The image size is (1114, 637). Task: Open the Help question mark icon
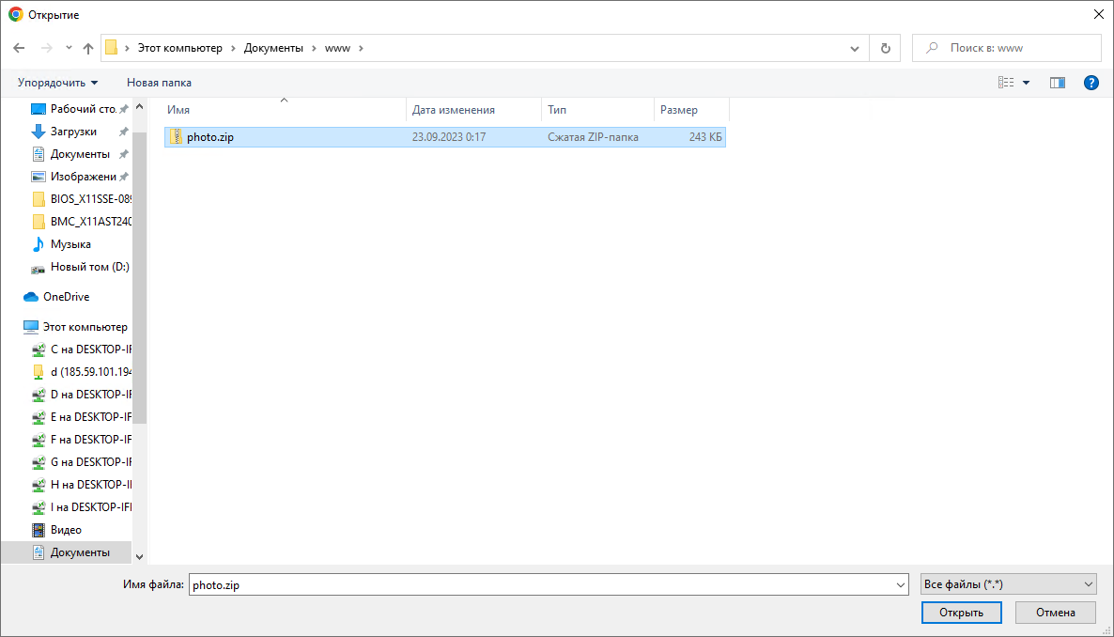pyautogui.click(x=1091, y=83)
